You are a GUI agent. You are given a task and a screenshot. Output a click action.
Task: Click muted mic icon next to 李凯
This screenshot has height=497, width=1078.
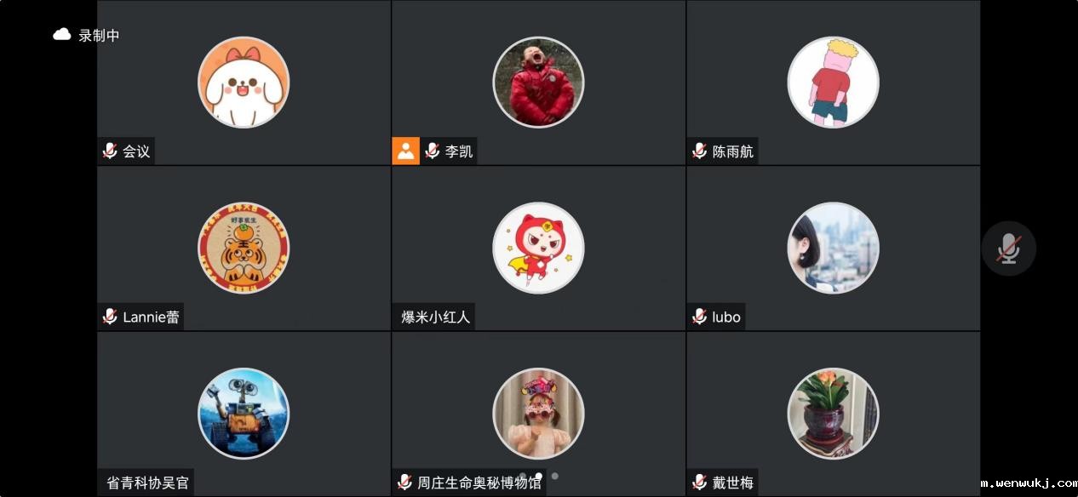(x=432, y=151)
